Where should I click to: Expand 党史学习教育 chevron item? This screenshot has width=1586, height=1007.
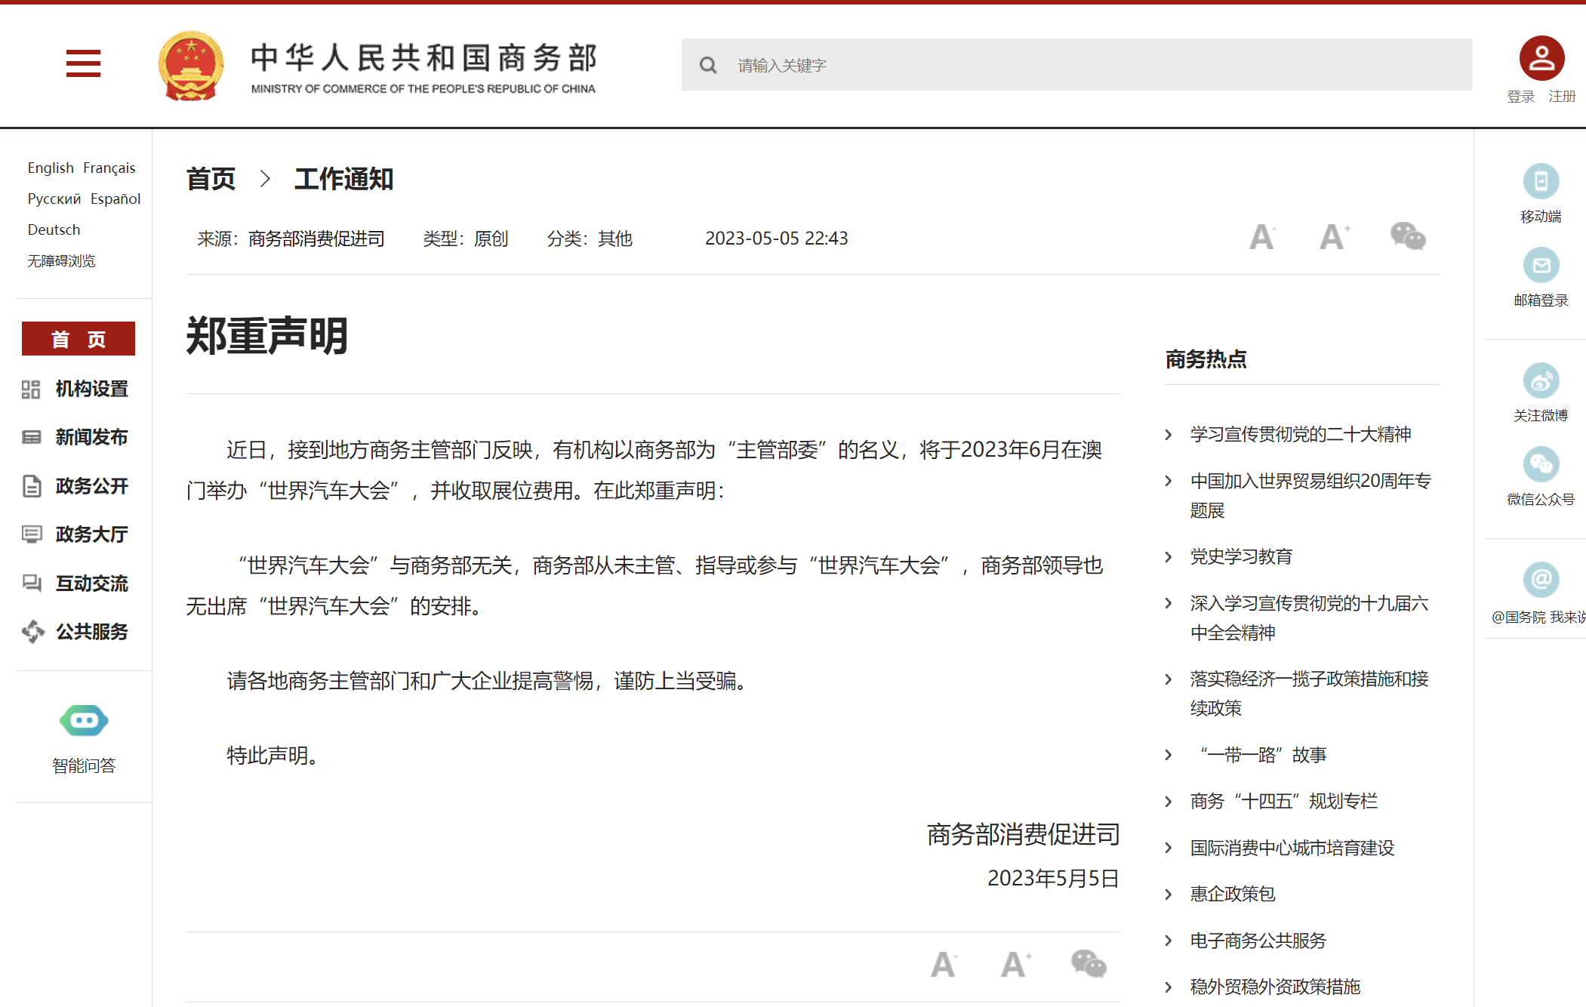(x=1169, y=557)
